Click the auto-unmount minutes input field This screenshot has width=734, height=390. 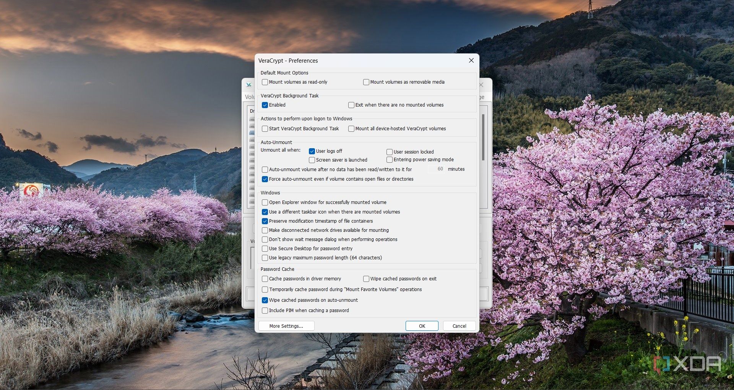(x=437, y=169)
